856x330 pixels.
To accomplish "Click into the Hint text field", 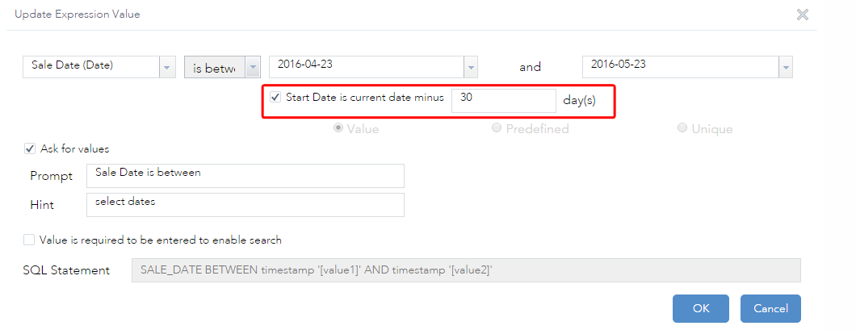I will point(245,204).
